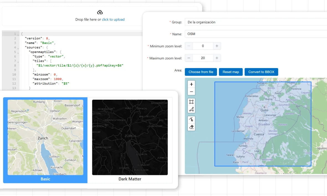Collapse the JSON root at line 1

coord(18,35)
